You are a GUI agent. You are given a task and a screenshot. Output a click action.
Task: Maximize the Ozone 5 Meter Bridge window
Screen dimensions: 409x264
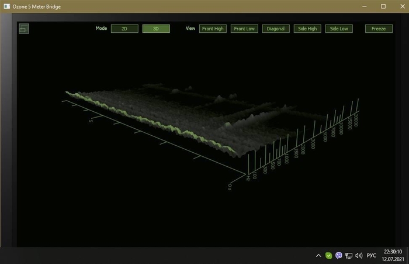(383, 6)
